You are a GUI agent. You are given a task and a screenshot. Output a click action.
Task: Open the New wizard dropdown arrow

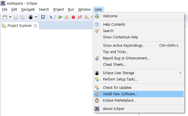[x=10, y=17]
